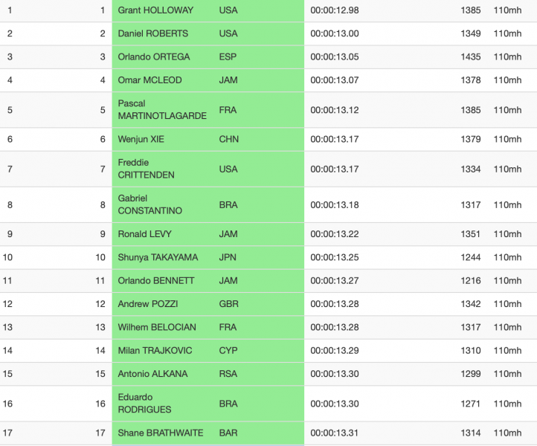Select Gabriel CONSTANTINO in the table

tap(149, 204)
